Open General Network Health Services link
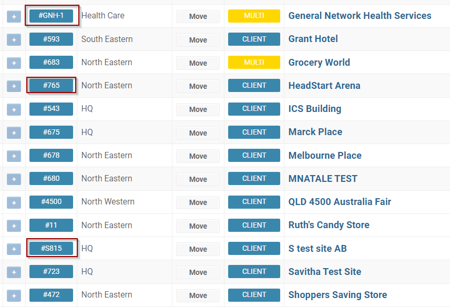The width and height of the screenshot is (450, 307). pyautogui.click(x=360, y=15)
